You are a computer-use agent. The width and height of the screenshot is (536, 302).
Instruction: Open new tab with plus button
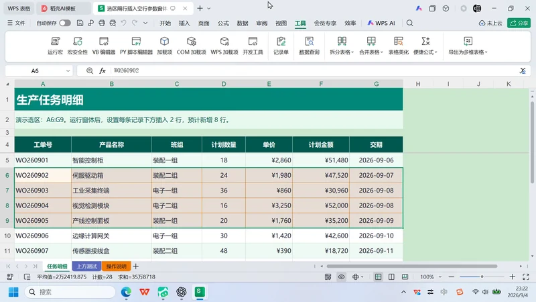[200, 8]
